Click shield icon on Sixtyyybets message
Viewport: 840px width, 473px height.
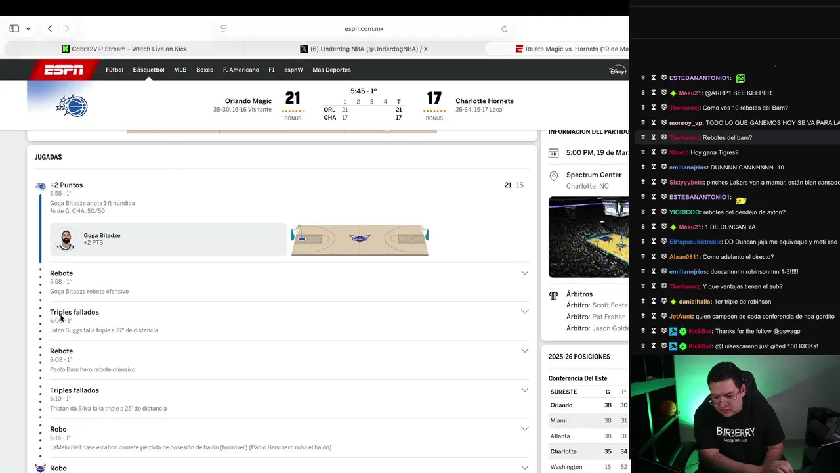pyautogui.click(x=664, y=182)
